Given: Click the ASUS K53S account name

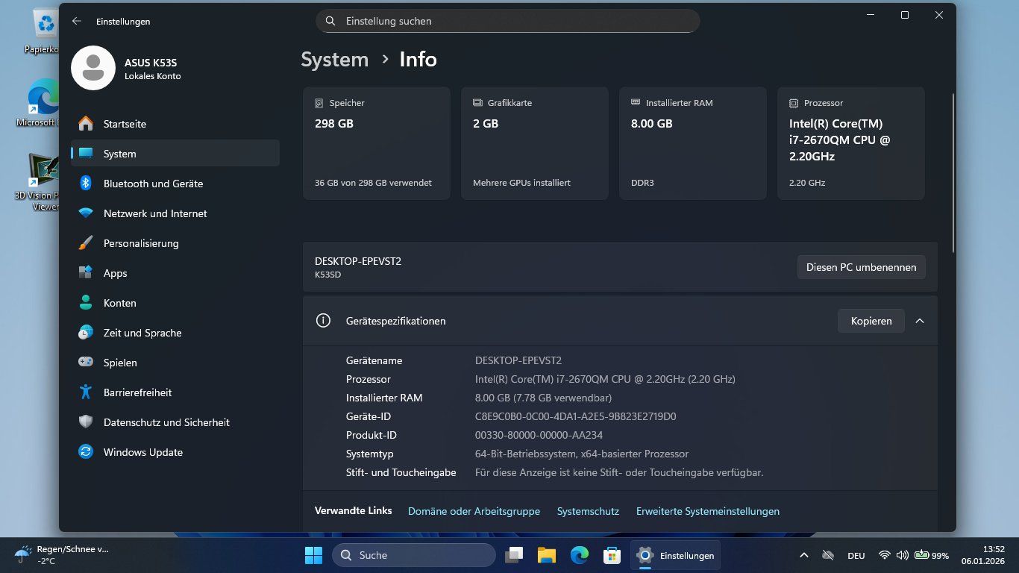Looking at the screenshot, I should (151, 63).
